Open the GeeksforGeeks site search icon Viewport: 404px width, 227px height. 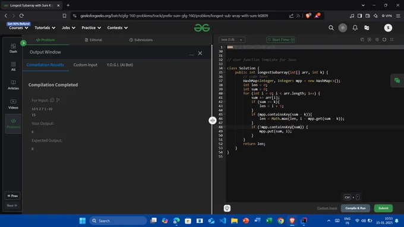point(331,28)
